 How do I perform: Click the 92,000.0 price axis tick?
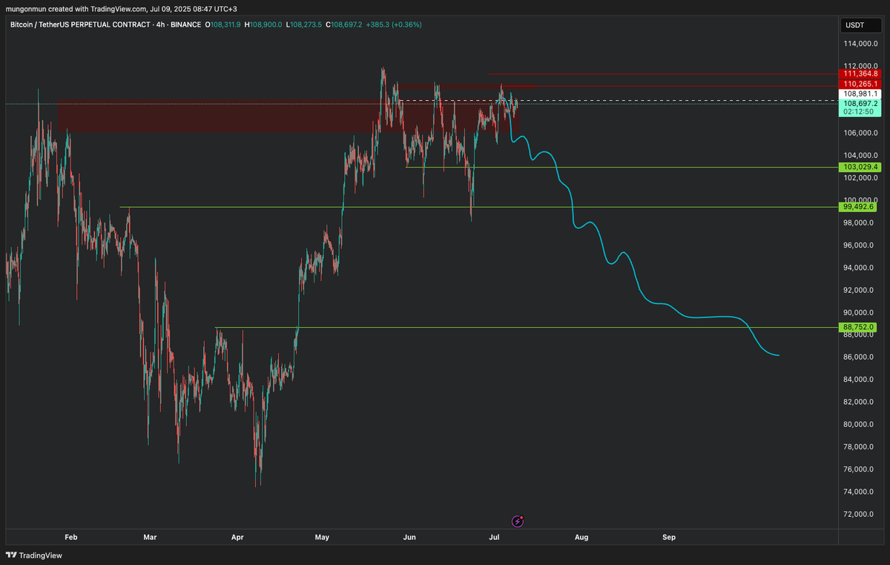point(860,290)
